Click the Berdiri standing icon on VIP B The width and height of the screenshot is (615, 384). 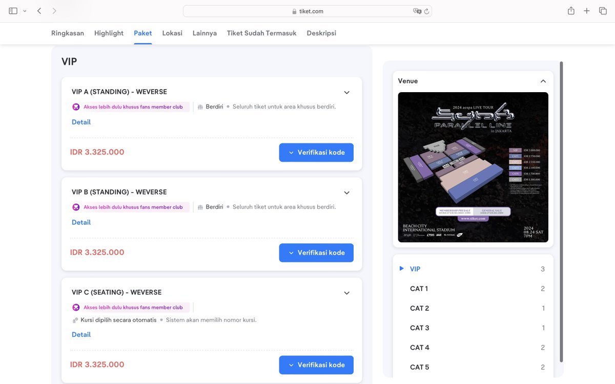pos(200,207)
